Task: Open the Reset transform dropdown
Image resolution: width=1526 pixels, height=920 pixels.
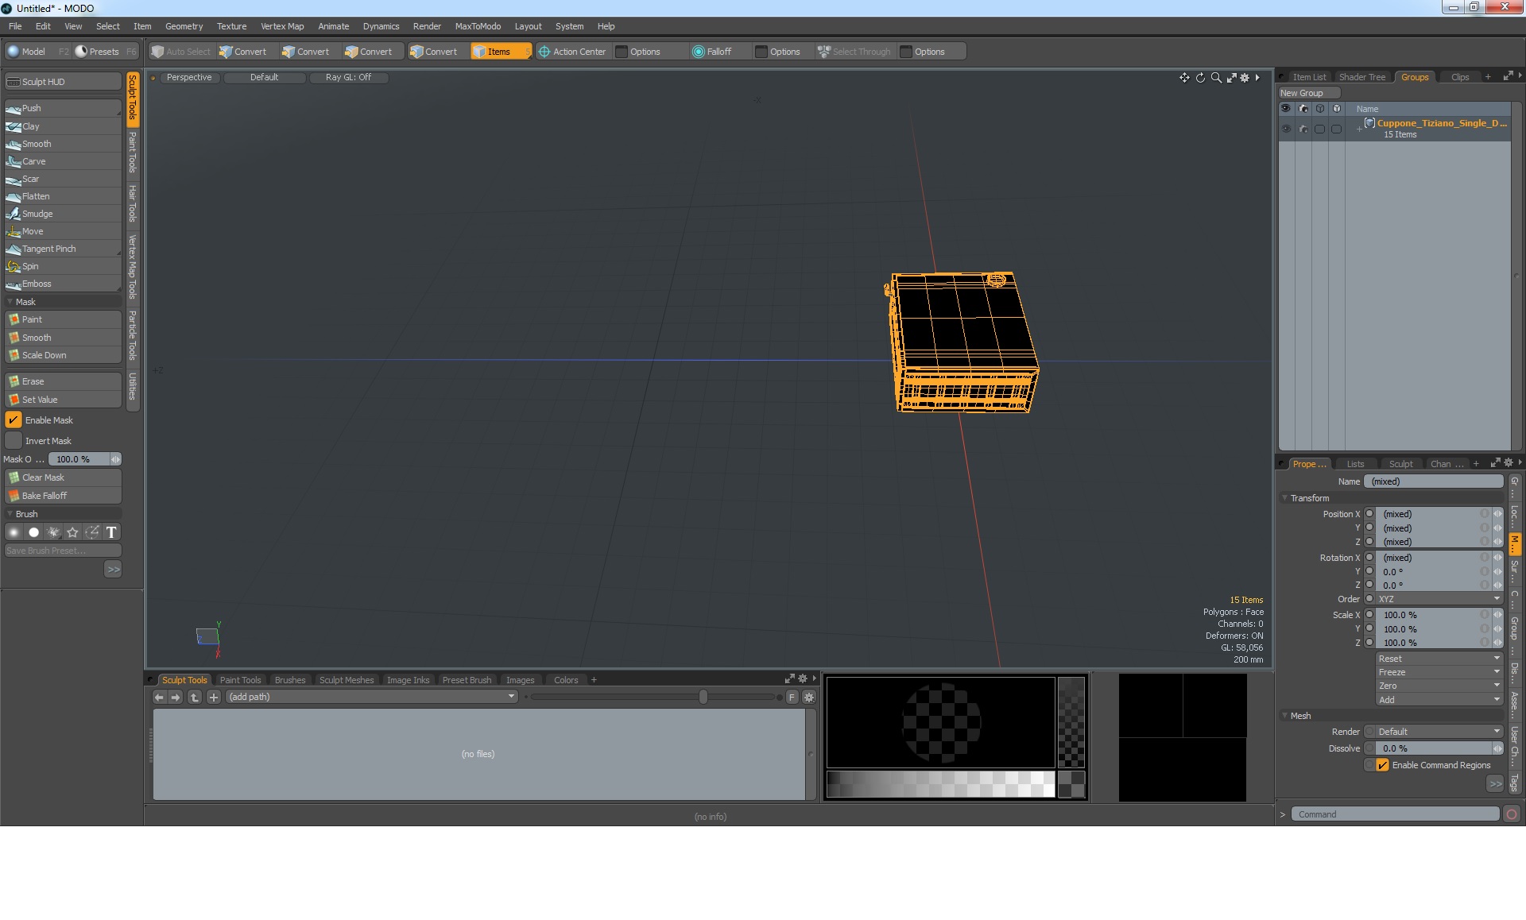Action: pyautogui.click(x=1439, y=659)
